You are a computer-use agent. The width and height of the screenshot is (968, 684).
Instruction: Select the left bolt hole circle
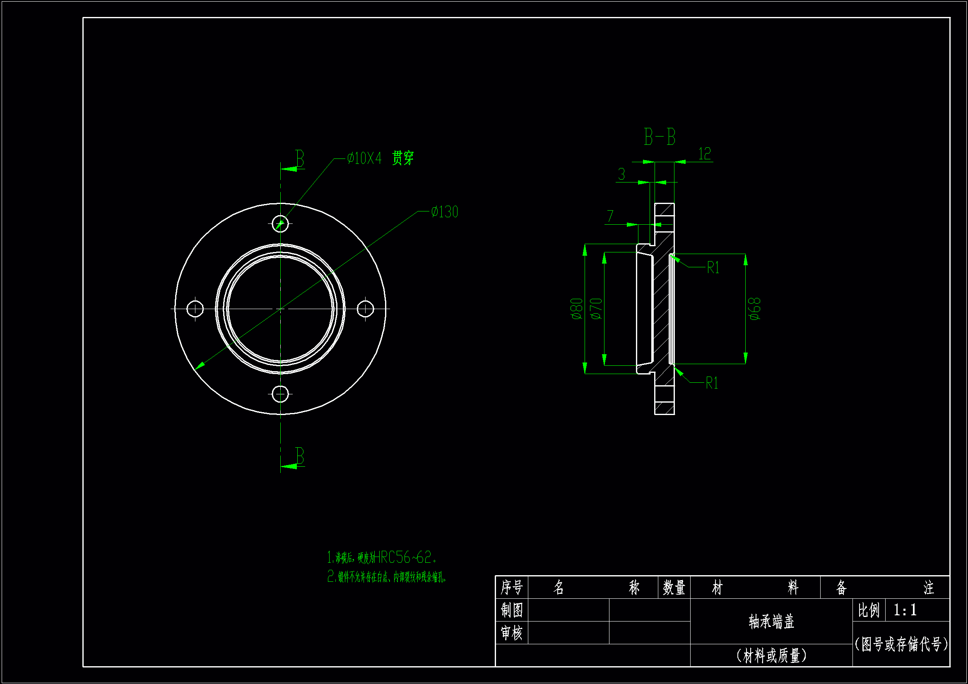click(195, 309)
